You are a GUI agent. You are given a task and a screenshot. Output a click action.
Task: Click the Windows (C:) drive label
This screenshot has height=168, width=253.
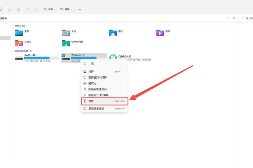click(x=78, y=55)
